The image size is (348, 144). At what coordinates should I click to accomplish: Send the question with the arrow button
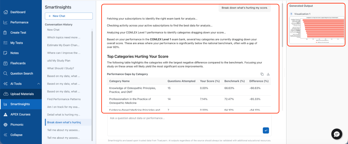pos(266,130)
